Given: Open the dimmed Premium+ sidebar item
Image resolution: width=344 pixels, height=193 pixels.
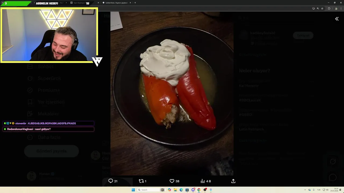Looking at the screenshot, I should click(x=44, y=90).
